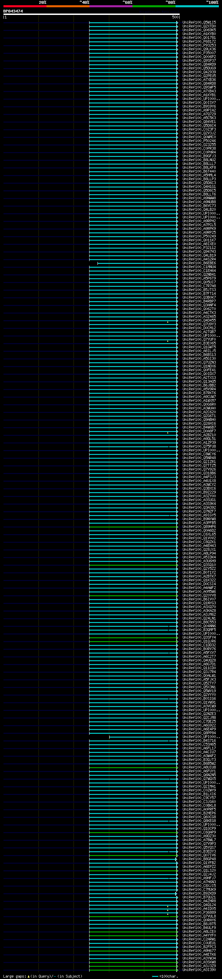Screen dimensions: 222x979
Task: Select label UniRef100_Q4H1G1
Action: point(199,186)
